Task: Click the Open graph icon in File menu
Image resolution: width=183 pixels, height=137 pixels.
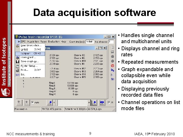Action: [x=18, y=58]
